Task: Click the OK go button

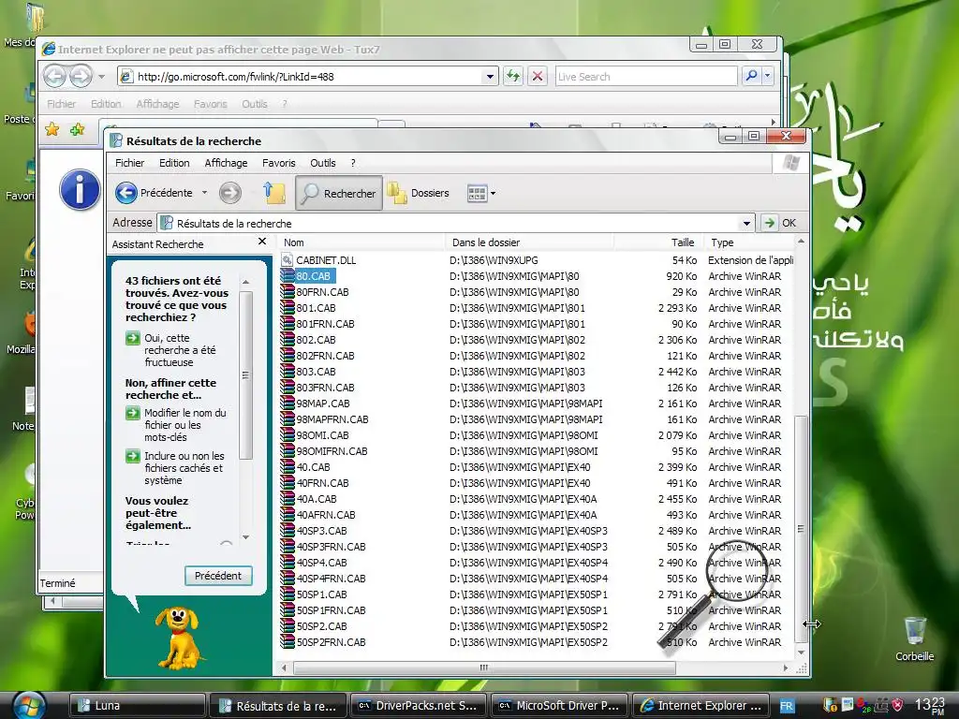Action: [x=780, y=223]
